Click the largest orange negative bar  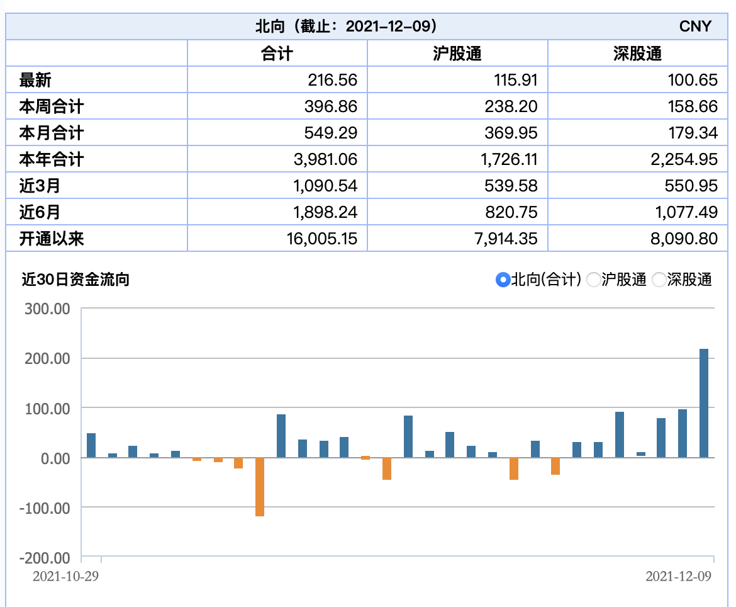click(259, 488)
